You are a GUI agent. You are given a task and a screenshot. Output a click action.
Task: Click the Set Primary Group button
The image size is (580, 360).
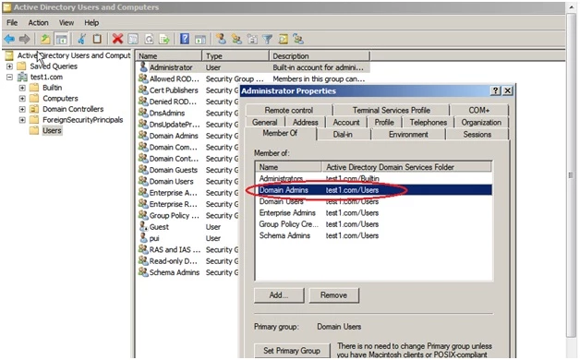[x=292, y=351]
